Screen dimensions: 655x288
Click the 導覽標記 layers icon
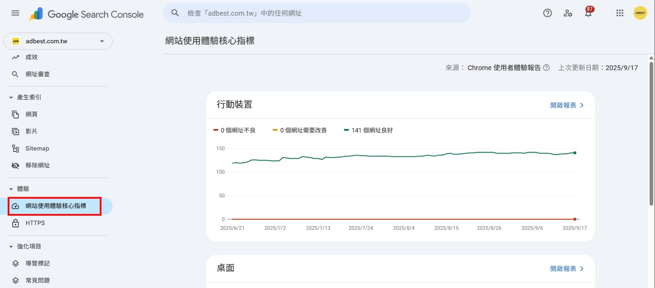click(x=15, y=263)
